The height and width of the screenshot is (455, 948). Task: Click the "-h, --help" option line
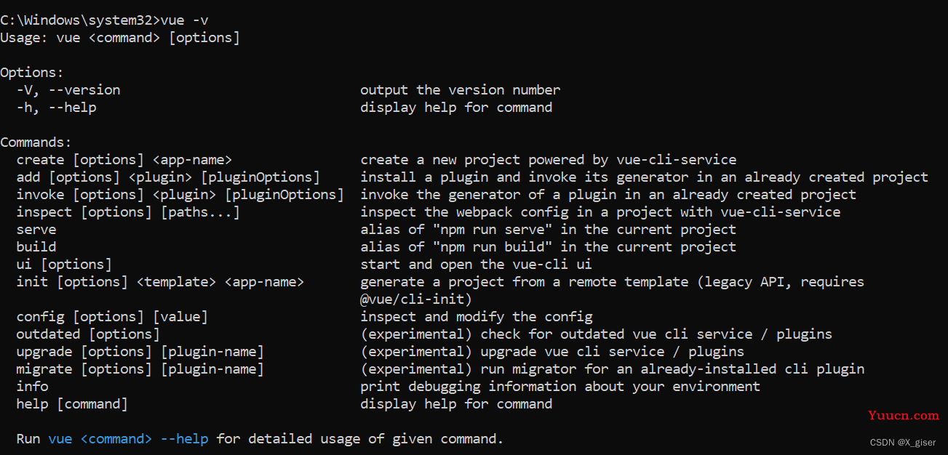coord(57,108)
